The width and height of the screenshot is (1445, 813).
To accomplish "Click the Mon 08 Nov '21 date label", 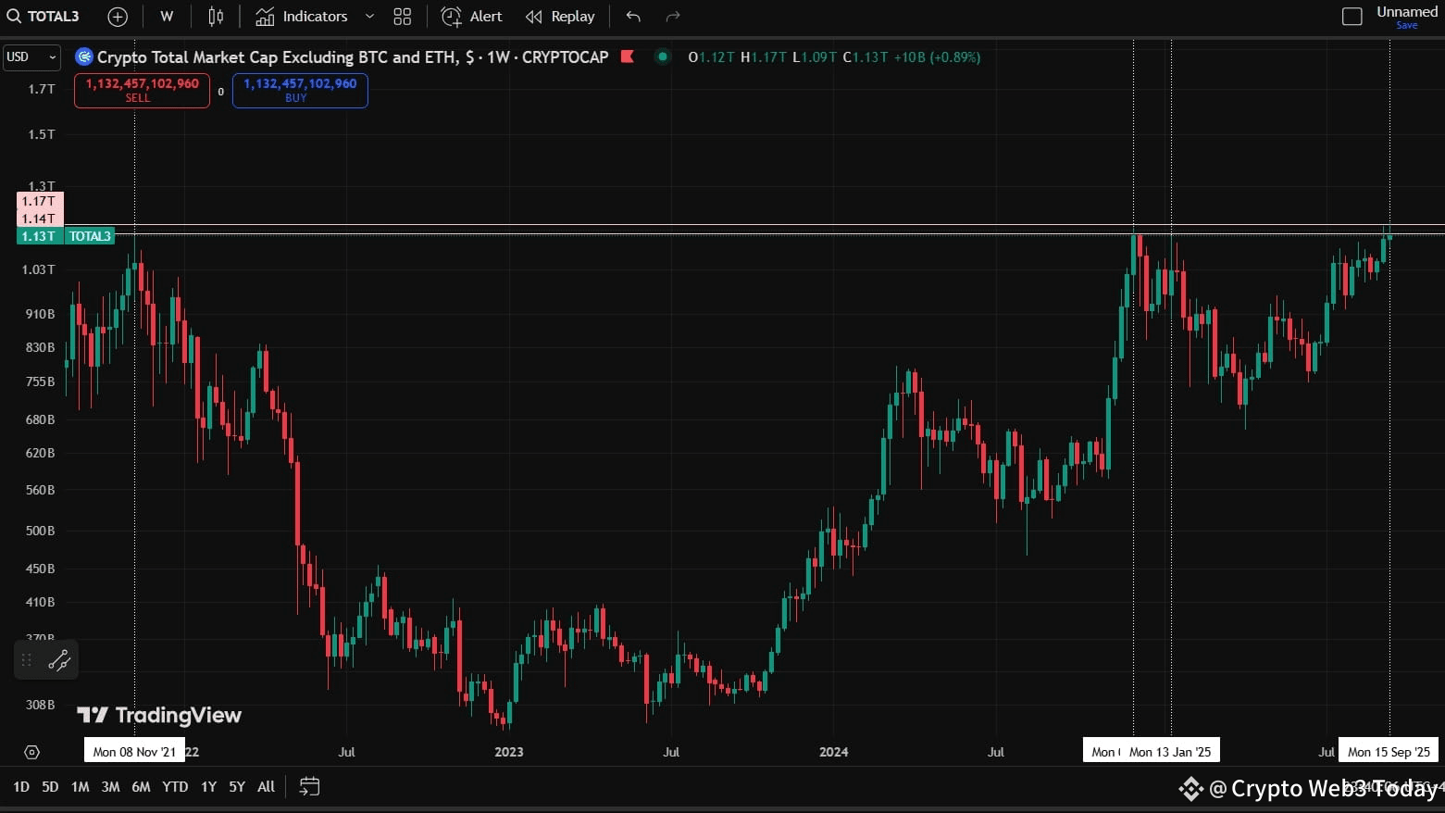I will pyautogui.click(x=134, y=752).
